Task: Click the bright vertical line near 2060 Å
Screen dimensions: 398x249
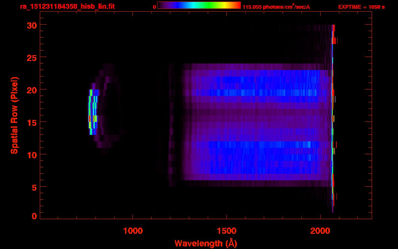Action: tap(333, 118)
